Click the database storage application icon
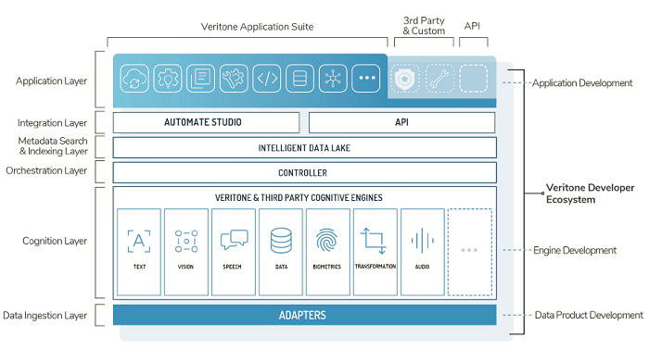649x350 pixels. (299, 78)
